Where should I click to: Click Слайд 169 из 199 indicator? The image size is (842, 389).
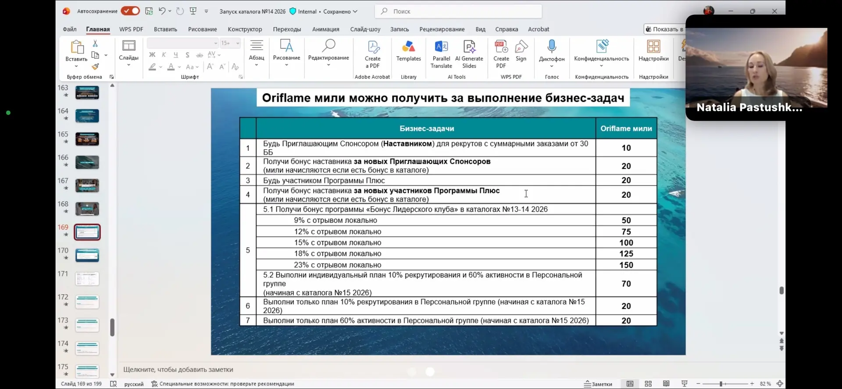(x=81, y=384)
